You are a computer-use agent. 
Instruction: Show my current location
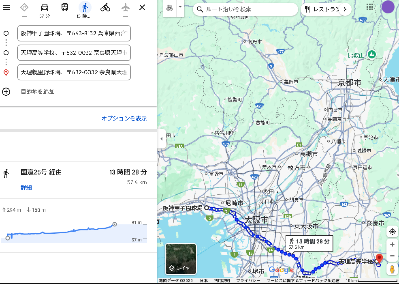pos(392,232)
